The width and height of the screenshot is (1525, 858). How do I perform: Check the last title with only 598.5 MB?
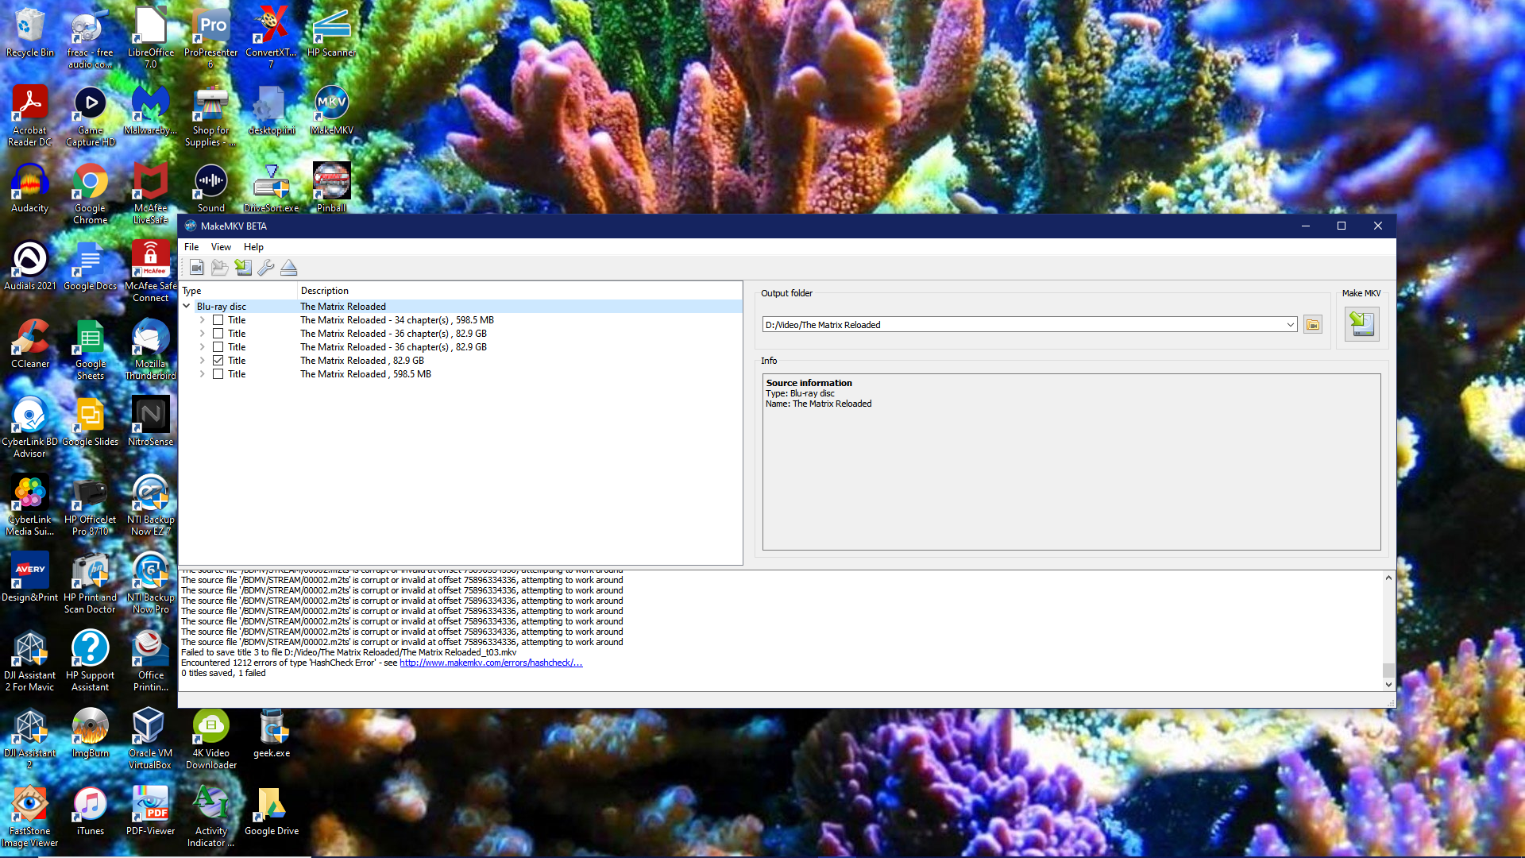pyautogui.click(x=218, y=374)
